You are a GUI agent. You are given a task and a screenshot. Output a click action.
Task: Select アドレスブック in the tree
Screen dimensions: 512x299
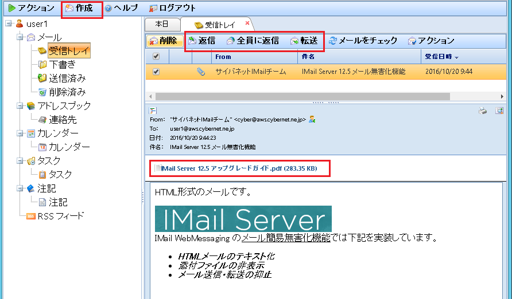coord(64,105)
